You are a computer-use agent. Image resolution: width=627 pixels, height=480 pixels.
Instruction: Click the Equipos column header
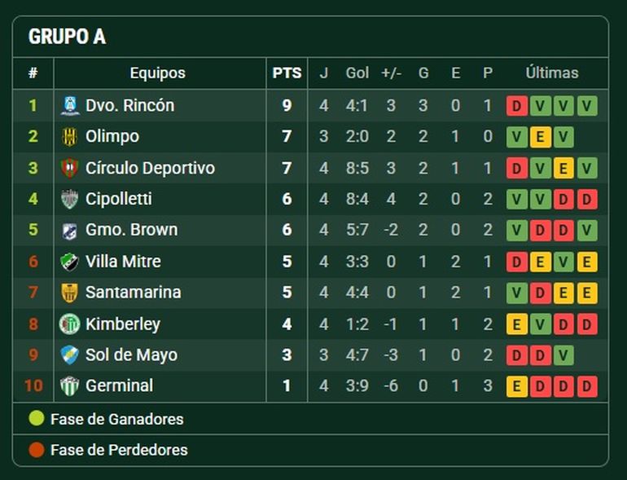click(x=157, y=73)
